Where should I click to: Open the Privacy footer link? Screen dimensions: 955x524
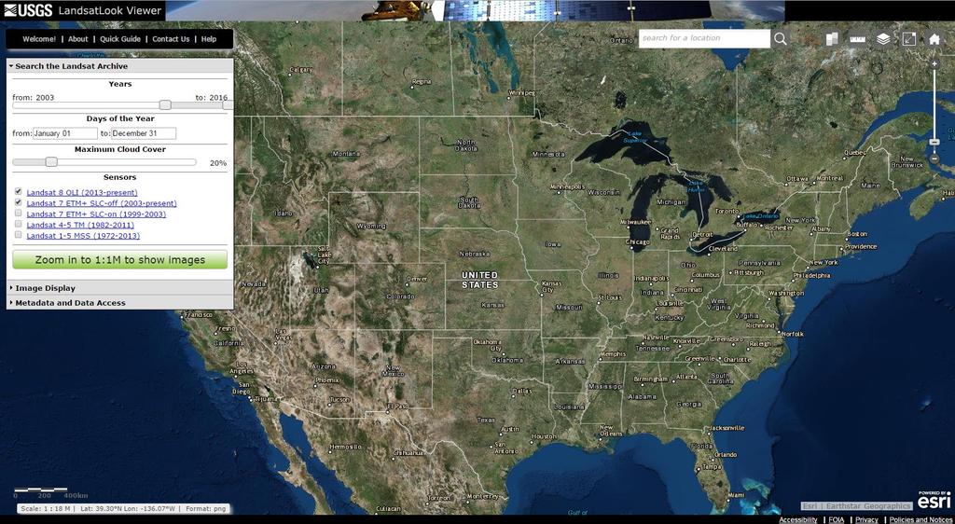tap(866, 519)
